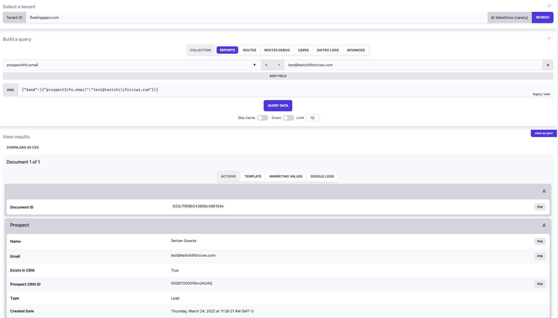Switch to legacy view
This screenshot has width=558, height=318.
(x=541, y=94)
